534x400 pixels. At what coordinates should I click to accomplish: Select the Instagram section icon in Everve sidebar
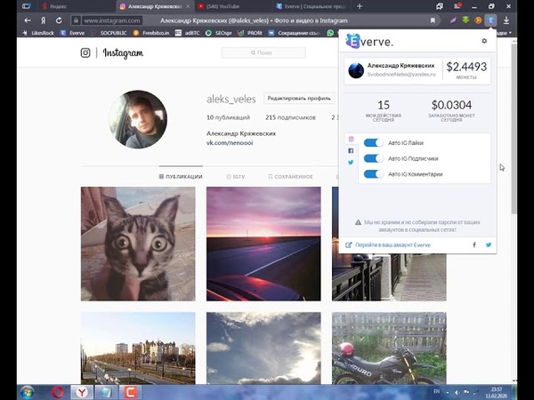[x=352, y=140]
